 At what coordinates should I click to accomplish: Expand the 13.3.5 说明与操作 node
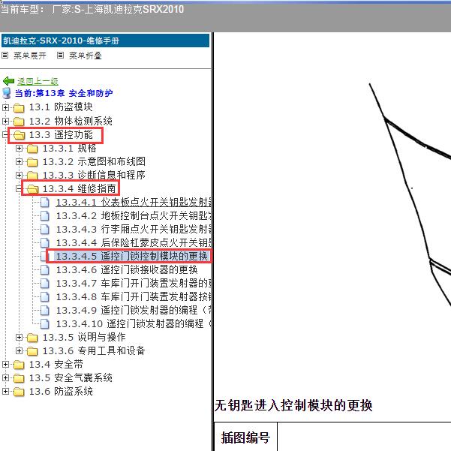pos(19,338)
